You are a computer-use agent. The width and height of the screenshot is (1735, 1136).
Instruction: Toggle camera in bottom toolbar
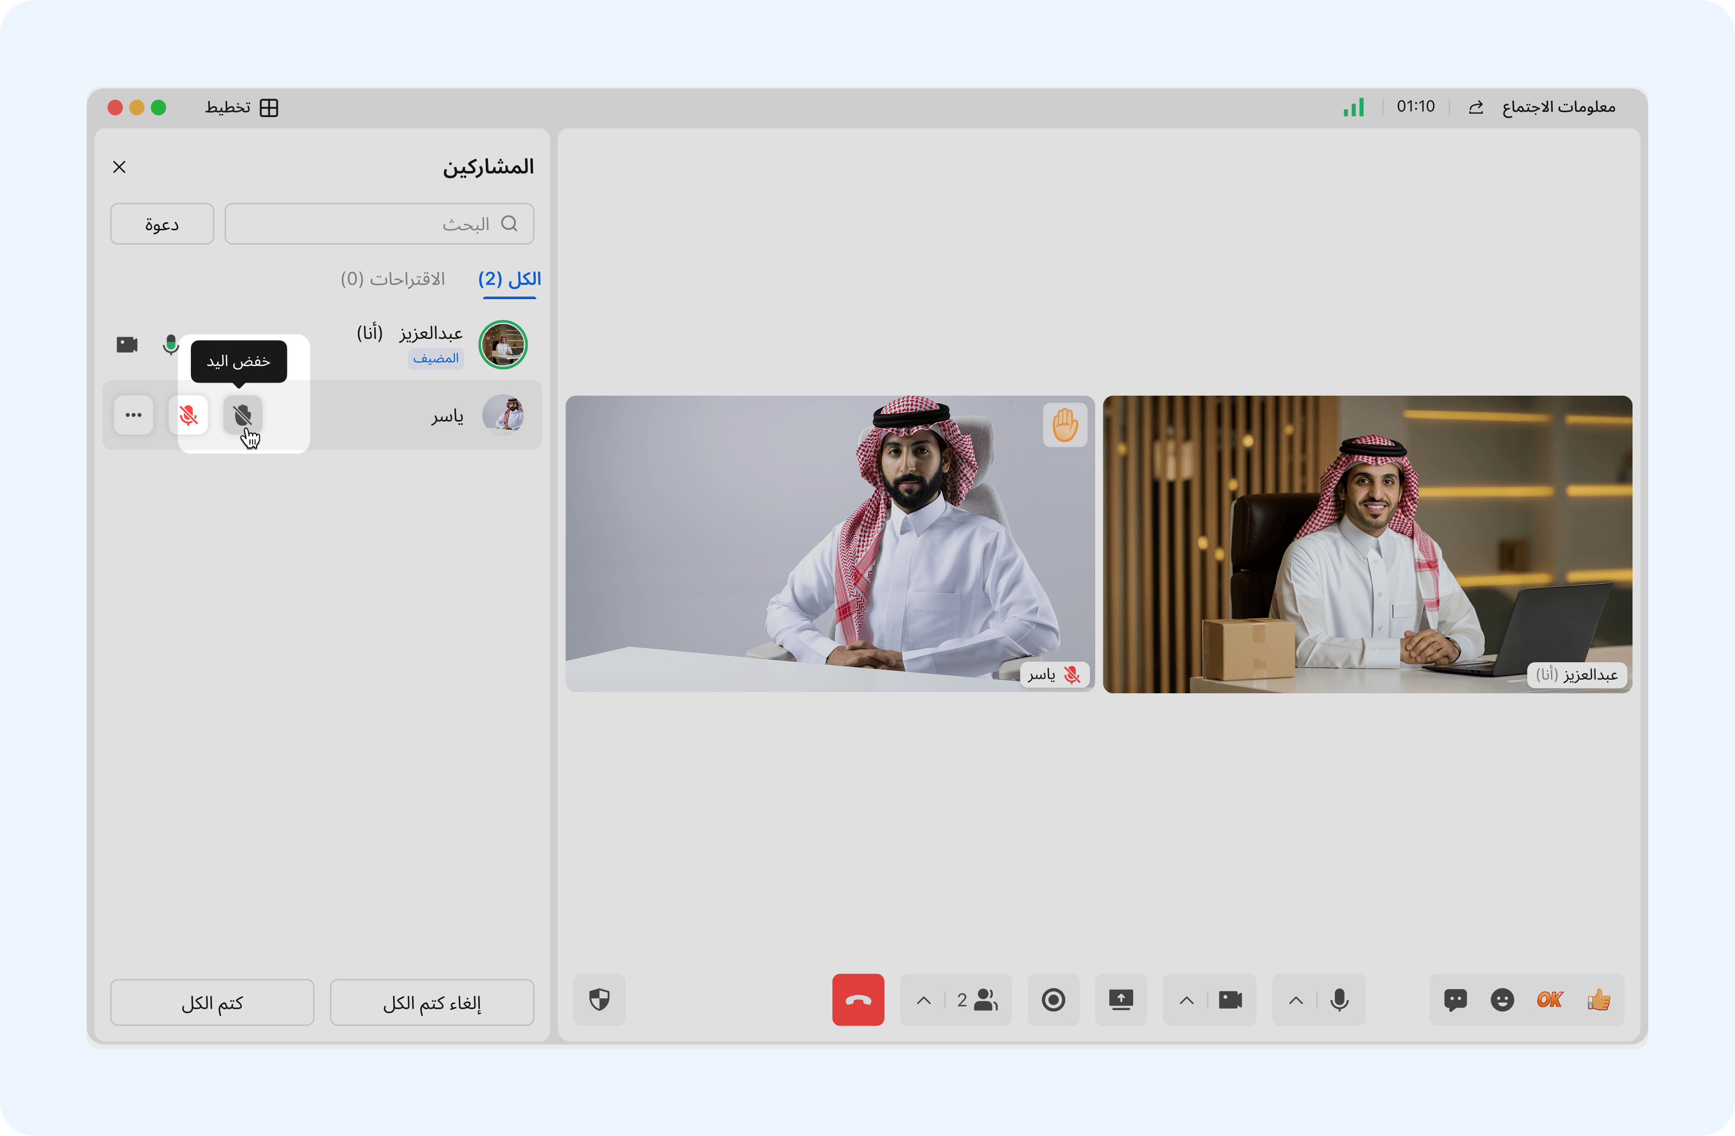tap(1231, 999)
